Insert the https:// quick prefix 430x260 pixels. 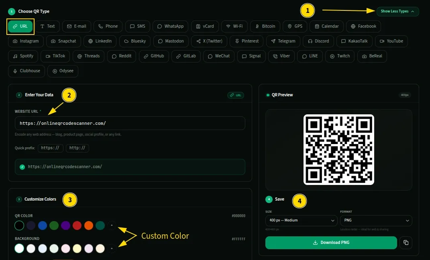pos(51,148)
